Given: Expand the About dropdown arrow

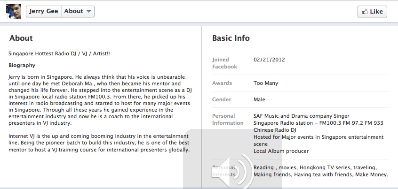Looking at the screenshot, I should [89, 12].
